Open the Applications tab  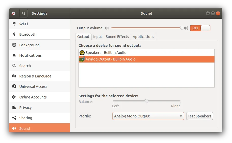(143, 37)
